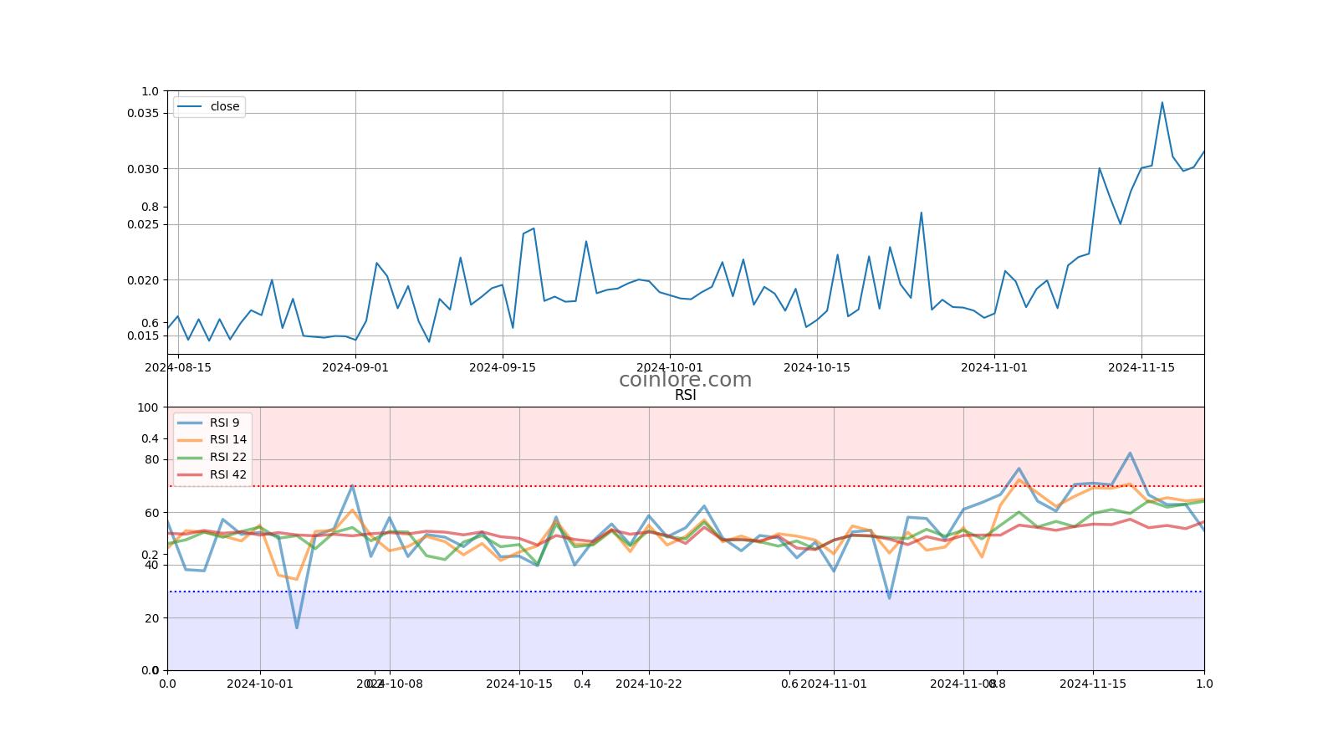Click the blue RSI 9 legend line
The height and width of the screenshot is (753, 1338).
190,423
